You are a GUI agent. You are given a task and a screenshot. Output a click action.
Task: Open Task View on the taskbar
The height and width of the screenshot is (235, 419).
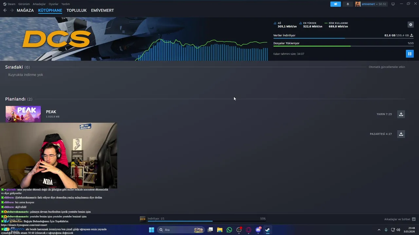pos(210,230)
